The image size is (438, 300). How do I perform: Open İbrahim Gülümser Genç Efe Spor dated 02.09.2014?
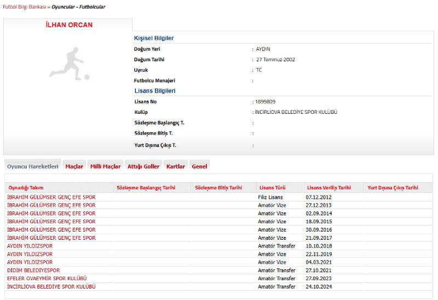pos(51,214)
